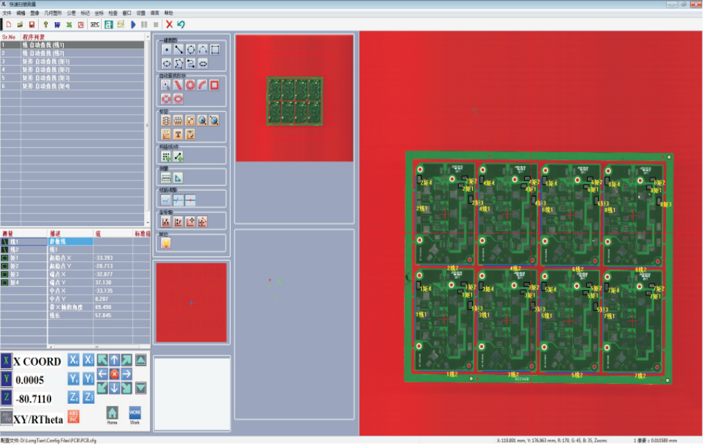Screen dimensions: 704x446
Task: Export measurement results to Excel
Action: click(69, 24)
